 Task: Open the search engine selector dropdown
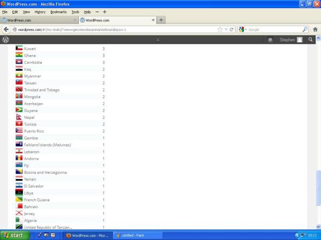tap(242, 29)
